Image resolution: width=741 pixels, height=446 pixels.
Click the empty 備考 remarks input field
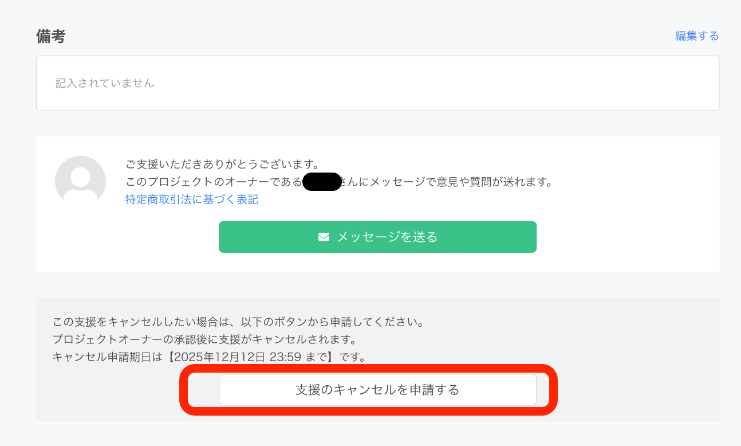tap(377, 83)
